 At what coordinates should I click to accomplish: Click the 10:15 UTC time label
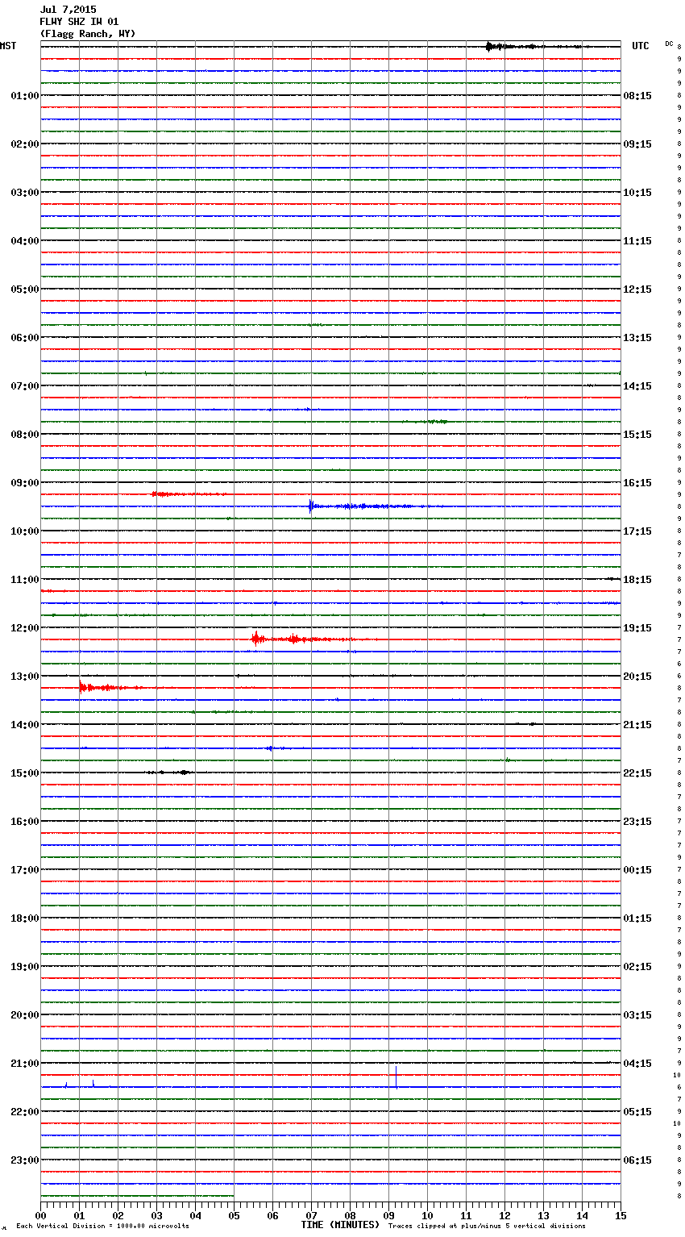pyautogui.click(x=637, y=193)
